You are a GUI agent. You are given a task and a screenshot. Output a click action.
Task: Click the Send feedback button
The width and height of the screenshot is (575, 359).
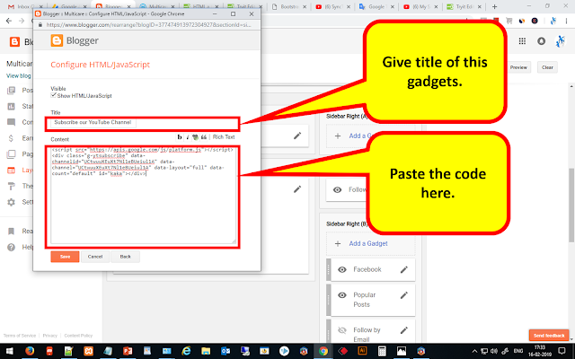click(x=549, y=335)
